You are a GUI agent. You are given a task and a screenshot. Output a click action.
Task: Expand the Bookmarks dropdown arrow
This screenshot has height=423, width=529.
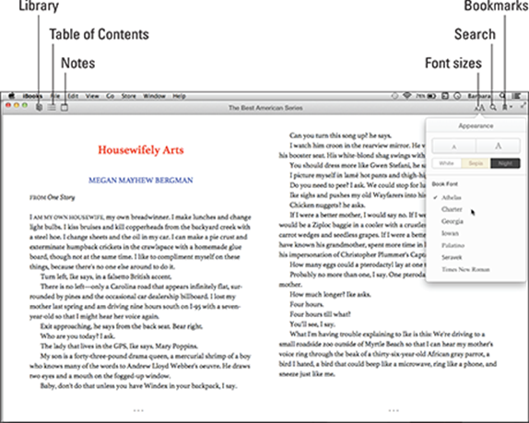point(511,107)
